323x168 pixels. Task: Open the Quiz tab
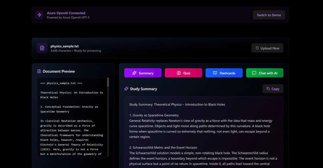[x=183, y=73]
